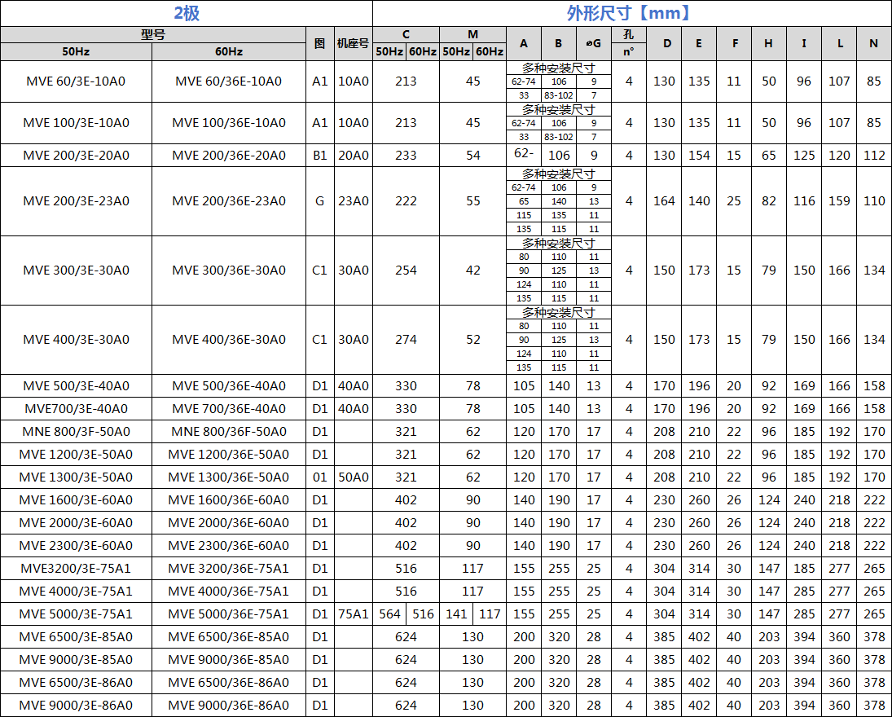The image size is (892, 717).
Task: Select model cell MVE 5000/36E-75A1
Action: (x=228, y=614)
